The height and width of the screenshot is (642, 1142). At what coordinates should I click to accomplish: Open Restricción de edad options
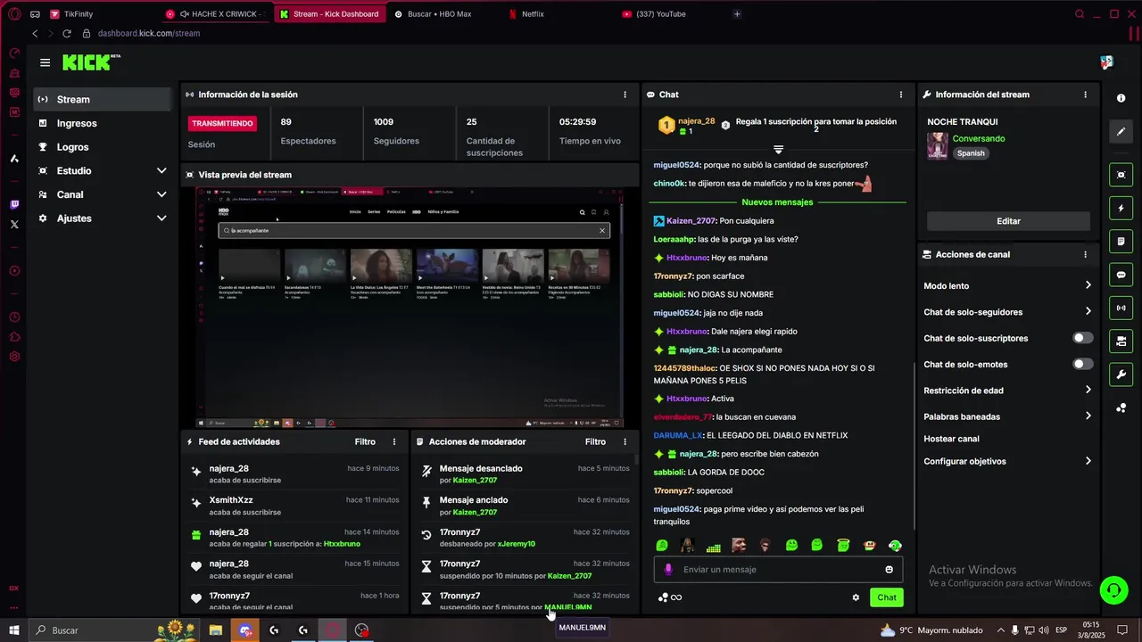(x=1007, y=390)
